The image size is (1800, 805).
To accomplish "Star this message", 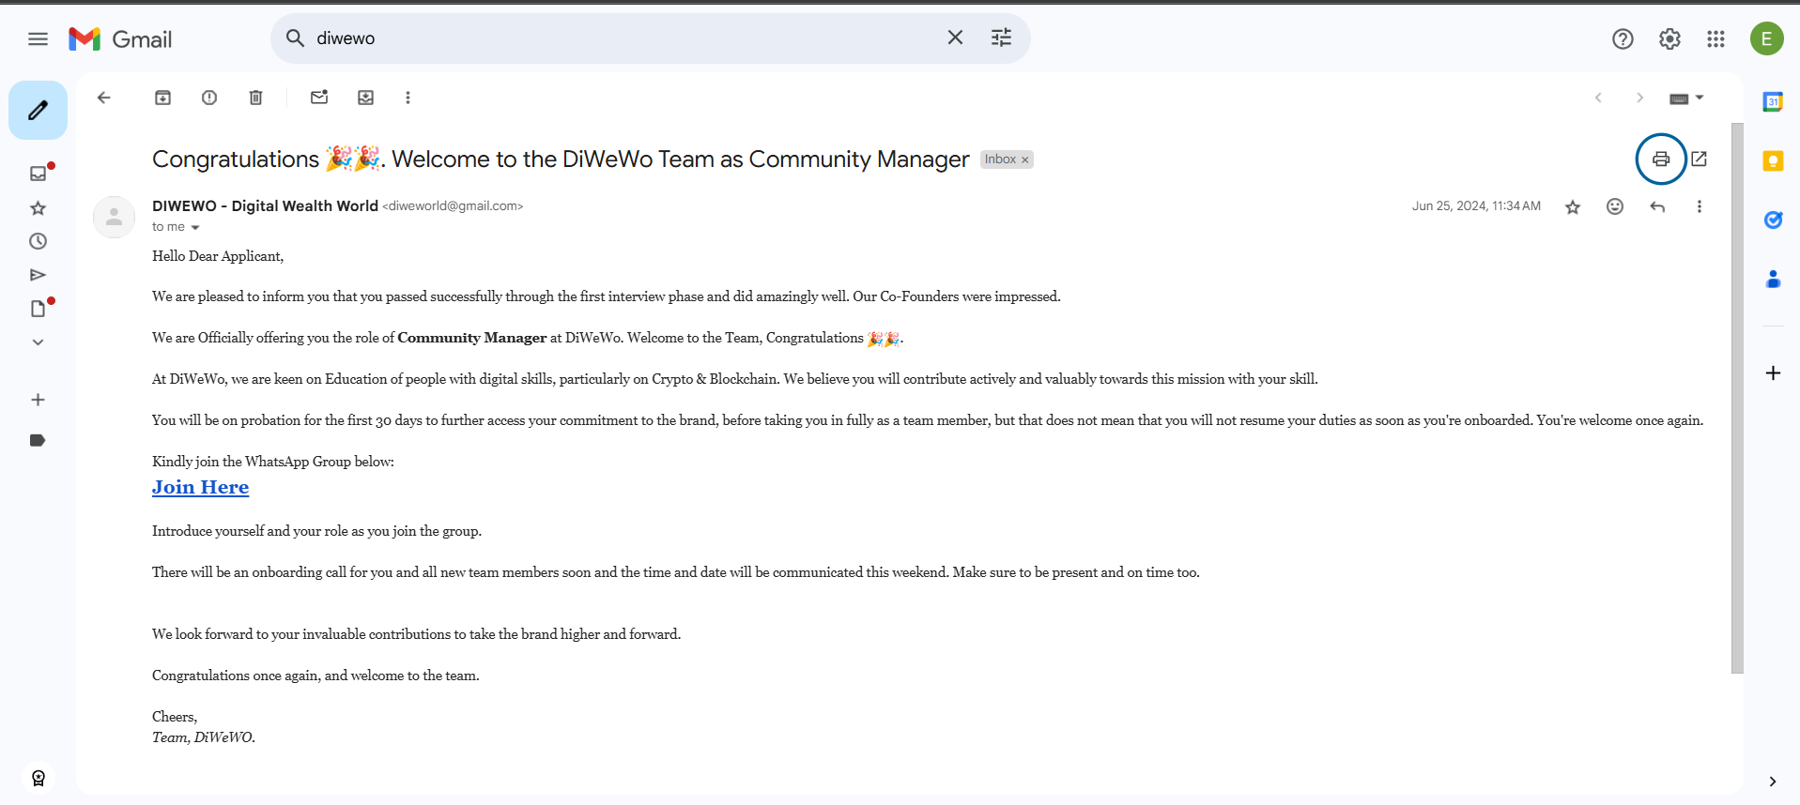I will (1573, 206).
